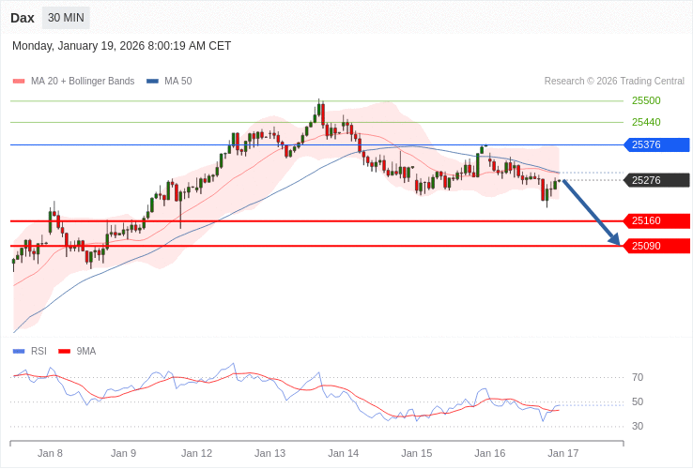Click the Jan 13 date axis label
Screen dimensions: 693x469
pos(270,454)
